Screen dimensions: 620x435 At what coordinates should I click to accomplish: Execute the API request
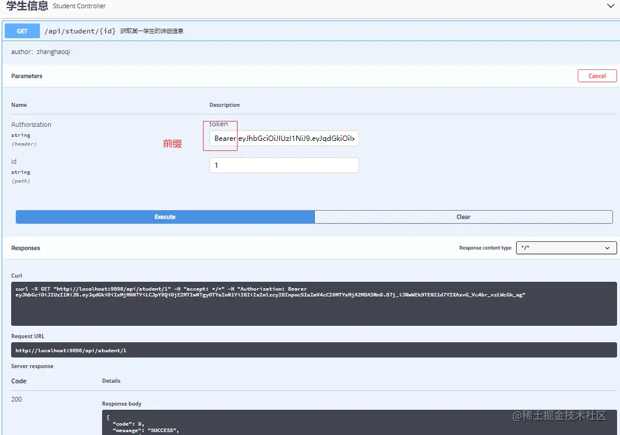point(165,217)
